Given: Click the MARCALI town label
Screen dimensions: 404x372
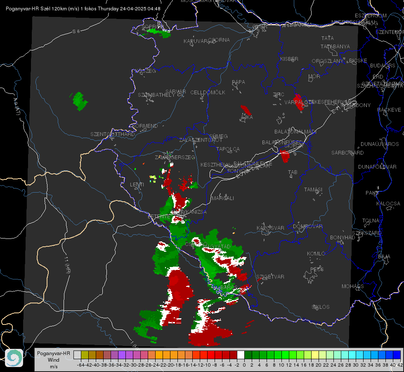Looking at the screenshot, I should coord(223,198).
